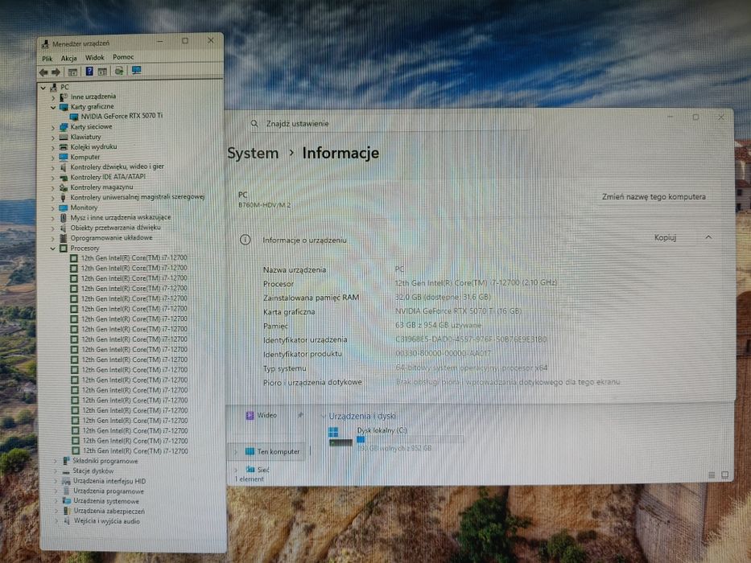This screenshot has height=563, width=751.
Task: Click the Monitory category icon
Action: pyautogui.click(x=64, y=208)
